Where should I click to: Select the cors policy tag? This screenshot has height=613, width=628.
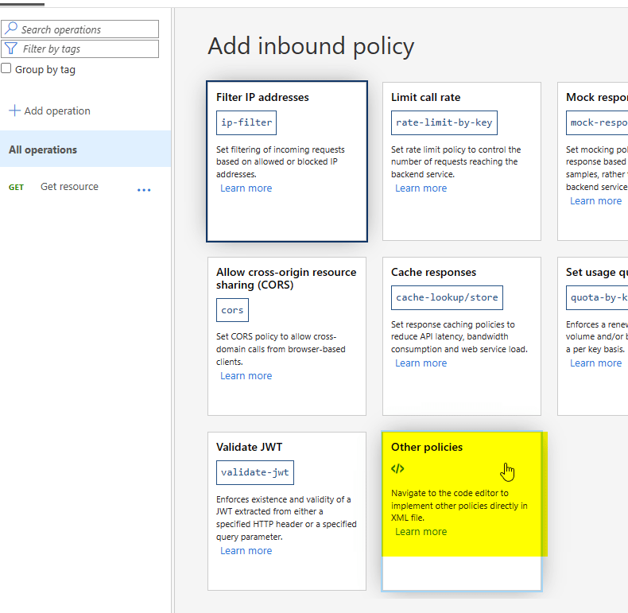(x=233, y=309)
